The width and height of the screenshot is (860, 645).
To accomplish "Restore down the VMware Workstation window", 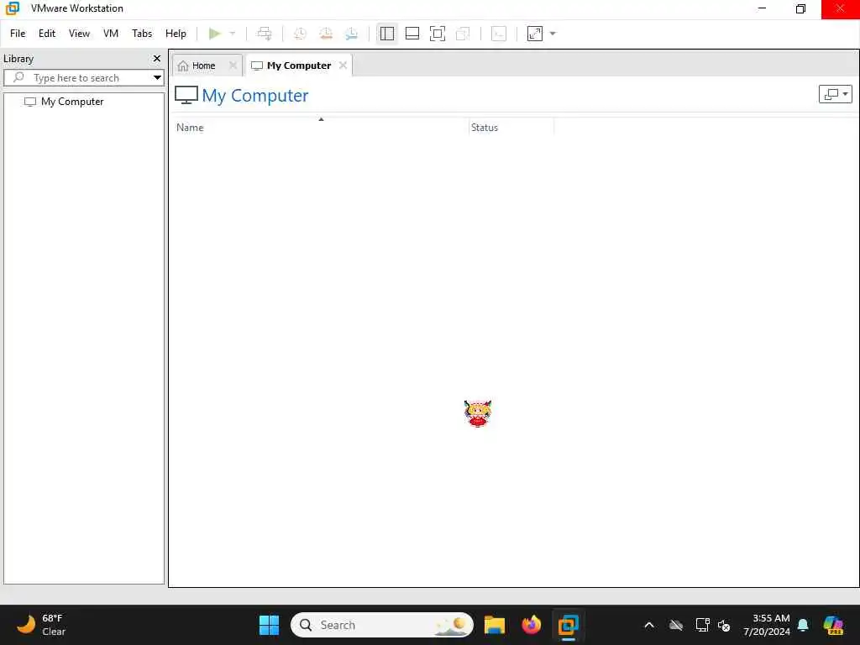I will coord(800,8).
